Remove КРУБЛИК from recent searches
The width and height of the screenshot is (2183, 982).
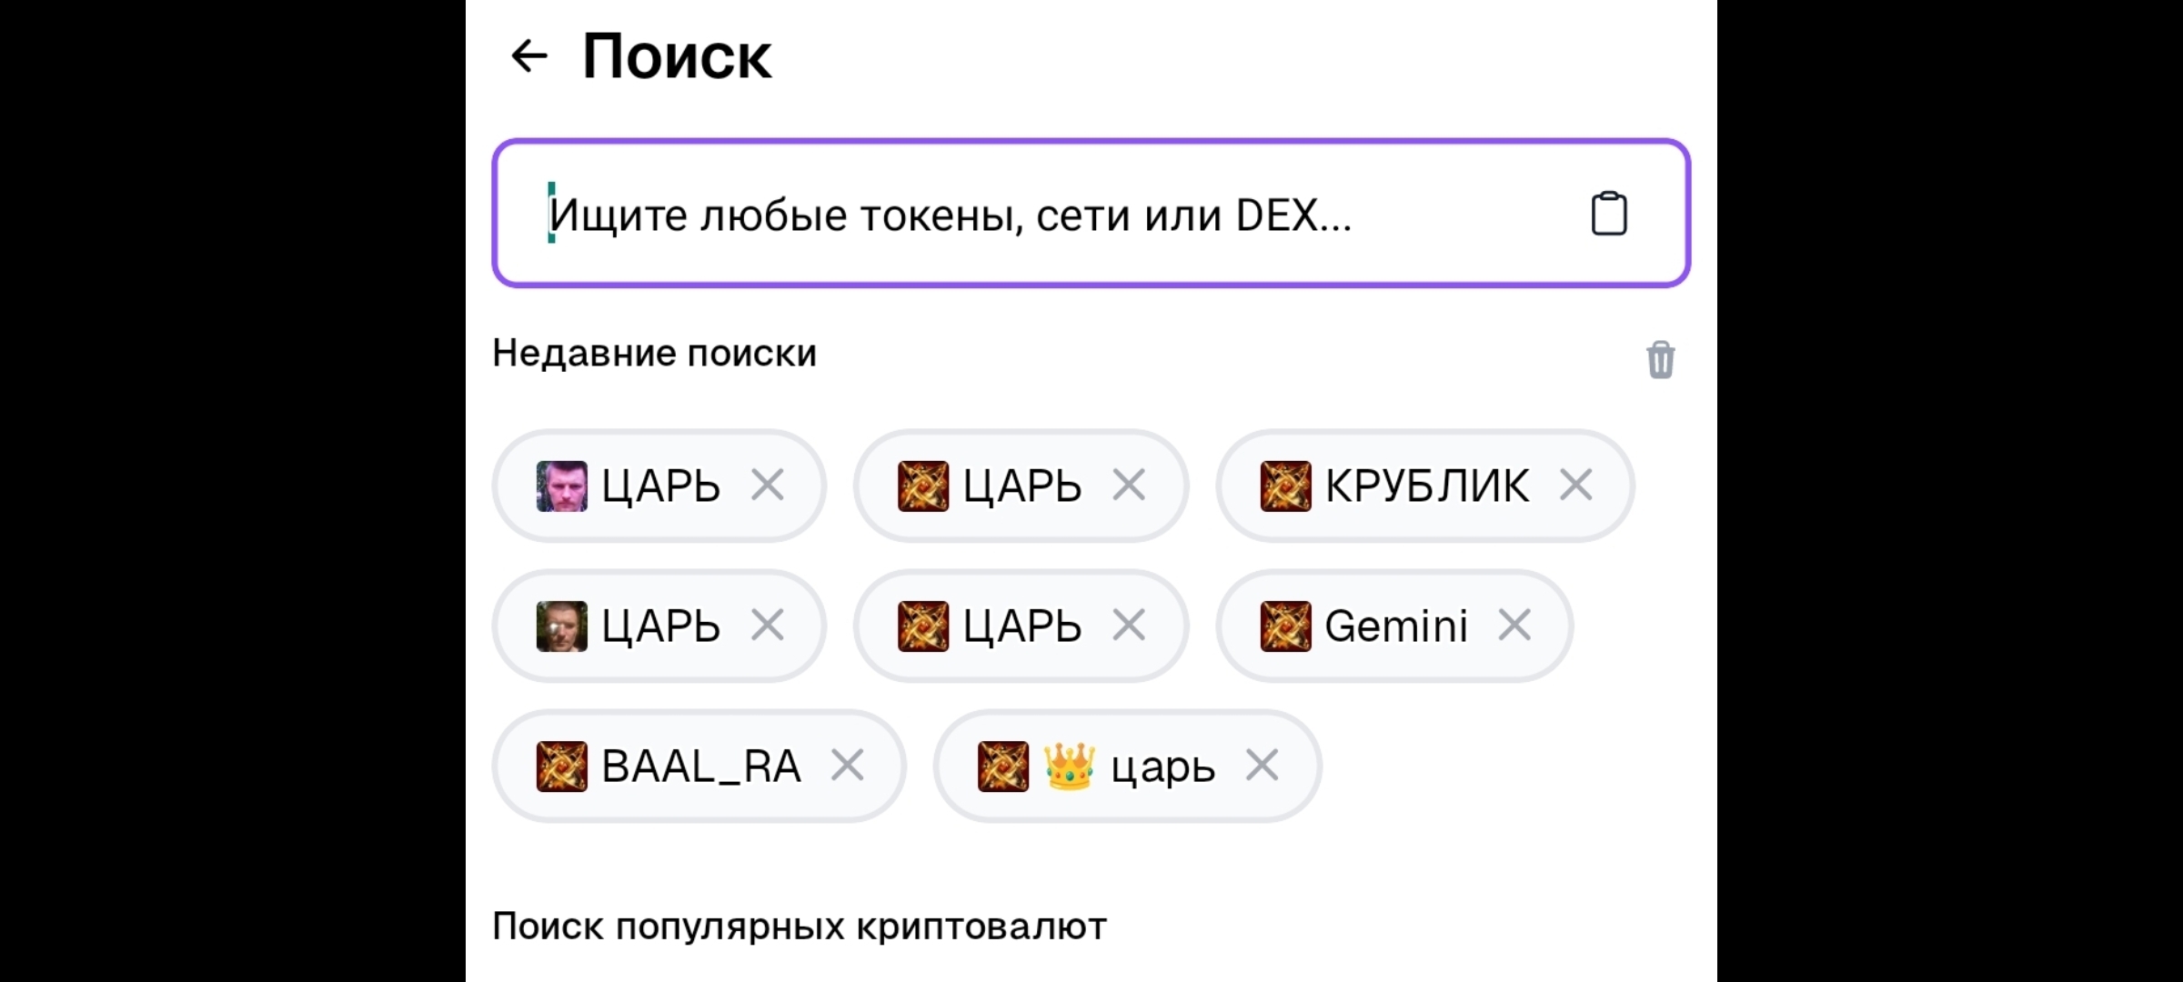(1575, 486)
